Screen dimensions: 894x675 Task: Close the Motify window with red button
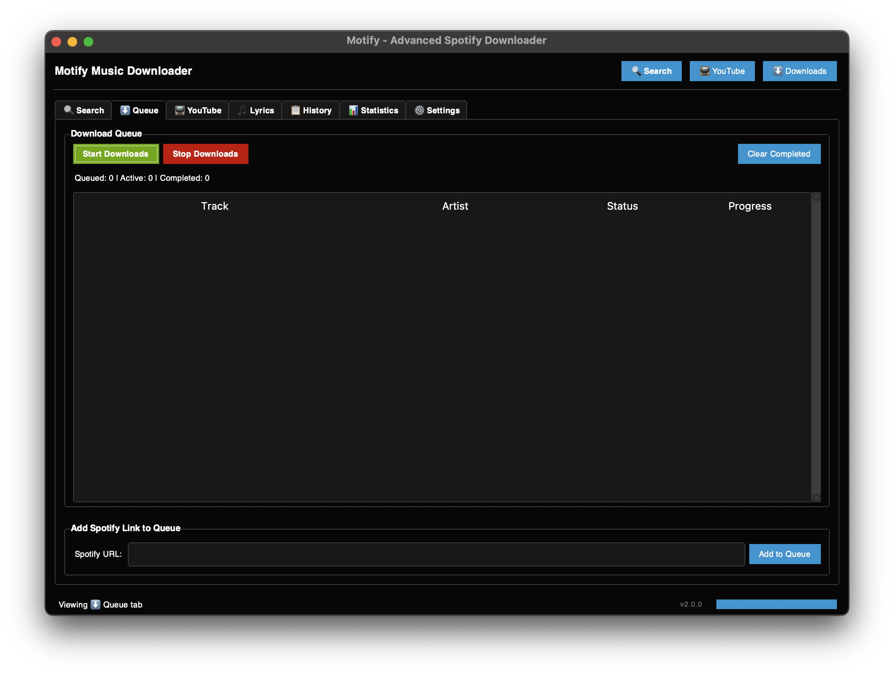pos(57,42)
